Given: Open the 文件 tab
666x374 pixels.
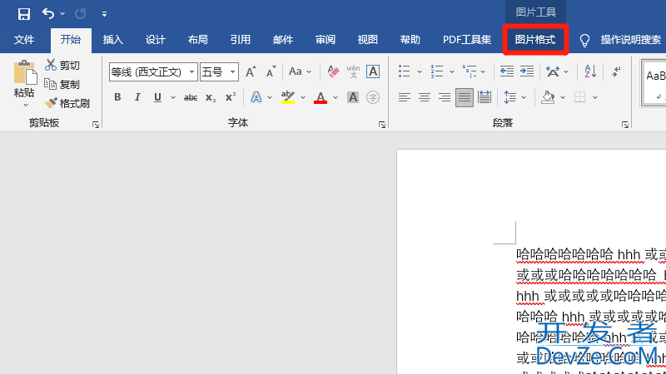Looking at the screenshot, I should click(x=24, y=40).
